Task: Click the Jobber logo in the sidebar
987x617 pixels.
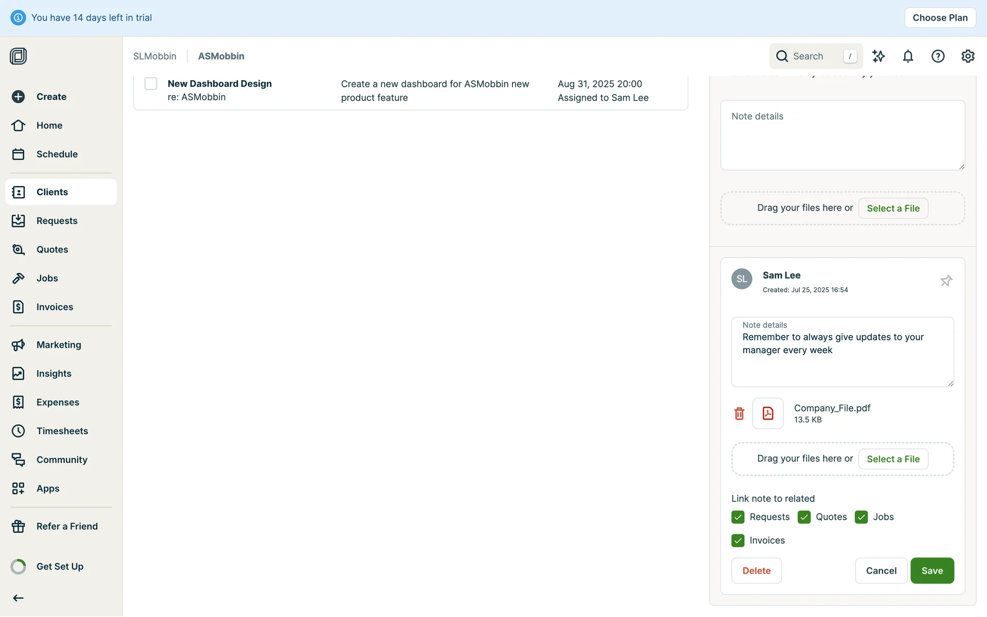Action: 19,56
